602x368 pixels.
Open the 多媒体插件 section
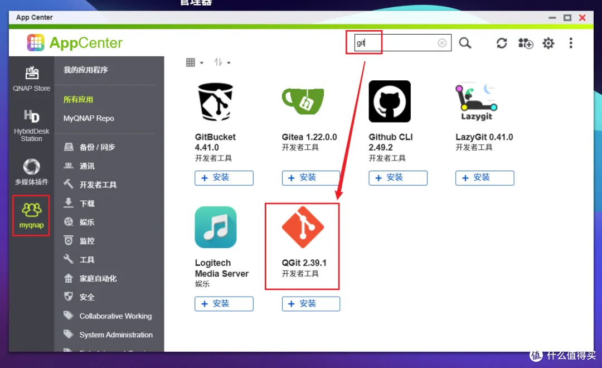point(31,172)
